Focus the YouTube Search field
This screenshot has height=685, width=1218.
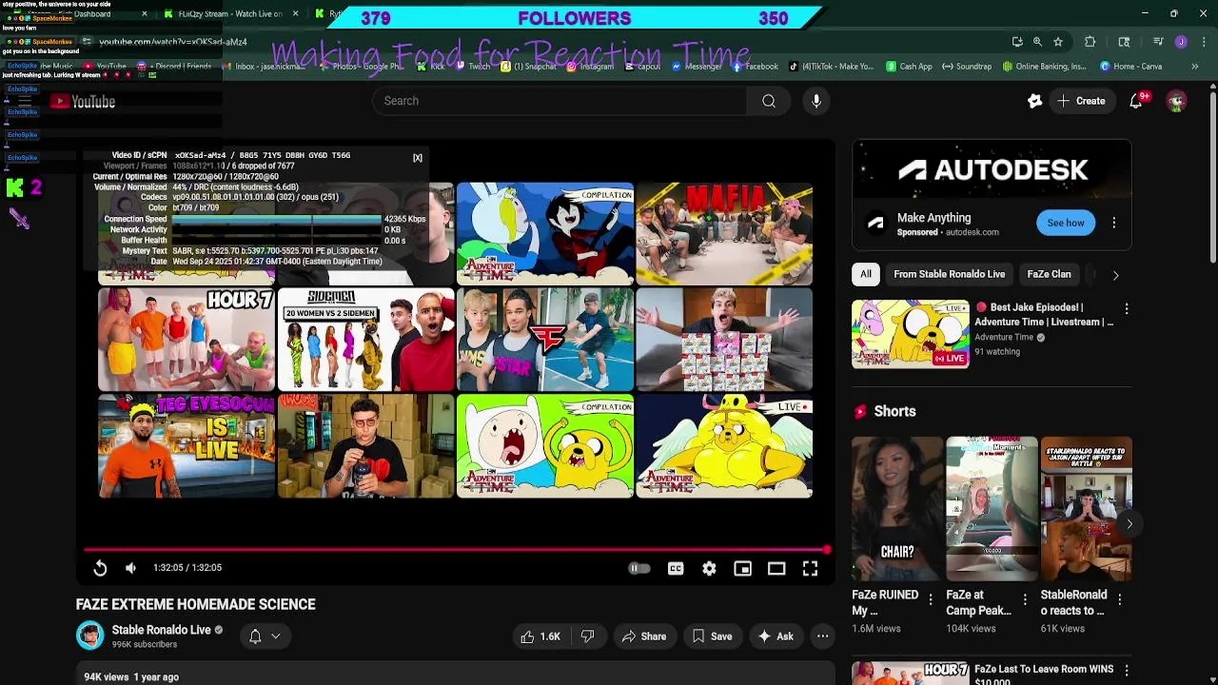click(x=560, y=101)
